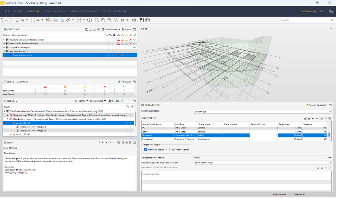Select the Description tab in Info panel

(9, 153)
